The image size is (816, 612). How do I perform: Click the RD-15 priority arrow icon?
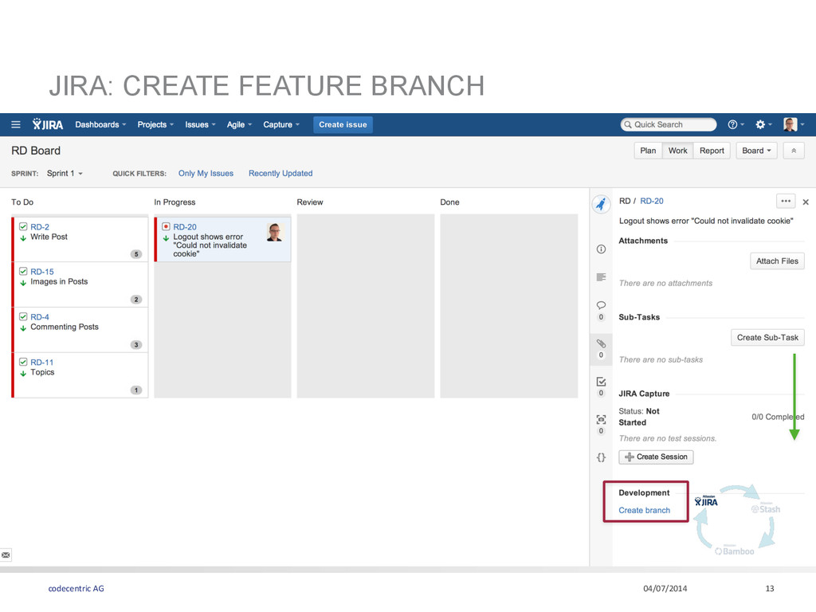pos(23,283)
